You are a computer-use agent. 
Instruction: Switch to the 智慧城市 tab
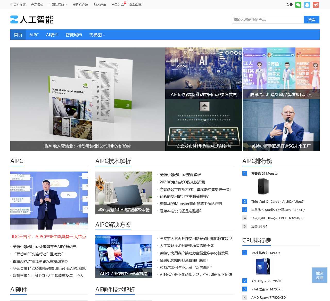click(73, 35)
